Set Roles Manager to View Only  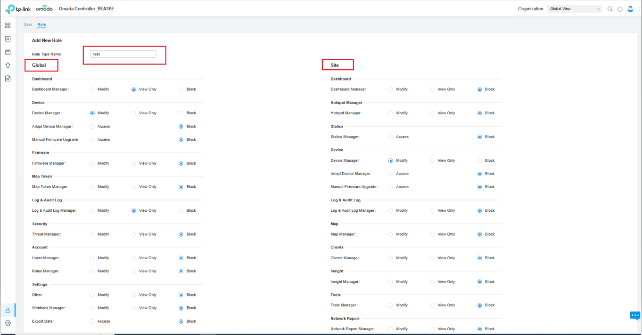[x=133, y=271]
